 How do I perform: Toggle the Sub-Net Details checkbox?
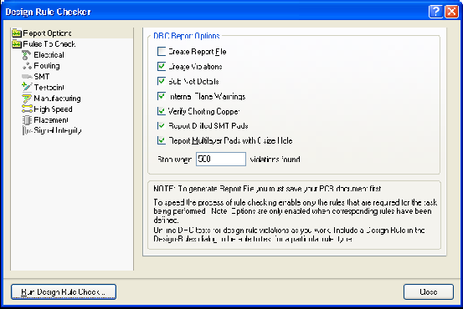click(x=162, y=81)
